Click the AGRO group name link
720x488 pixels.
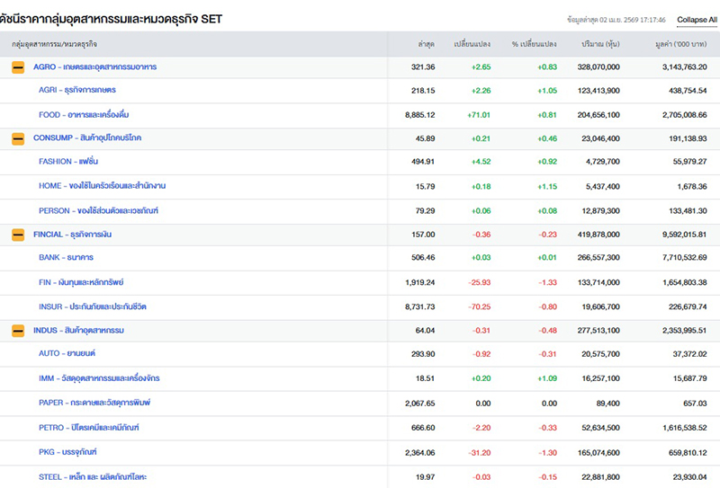(94, 67)
